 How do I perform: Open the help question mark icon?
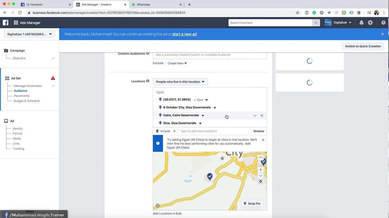click(x=383, y=23)
